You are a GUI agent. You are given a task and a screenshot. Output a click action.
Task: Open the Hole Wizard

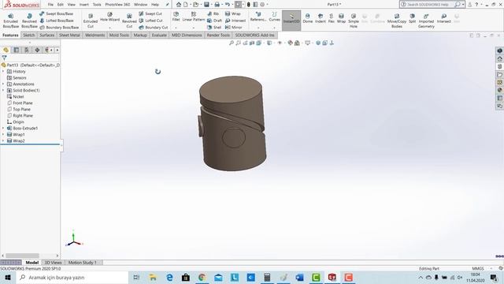109,17
